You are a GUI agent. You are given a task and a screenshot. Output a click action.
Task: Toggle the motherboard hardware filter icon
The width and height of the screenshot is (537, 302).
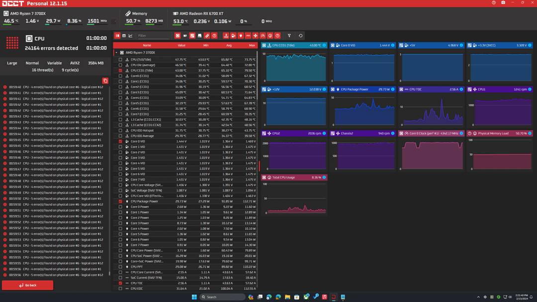click(192, 36)
